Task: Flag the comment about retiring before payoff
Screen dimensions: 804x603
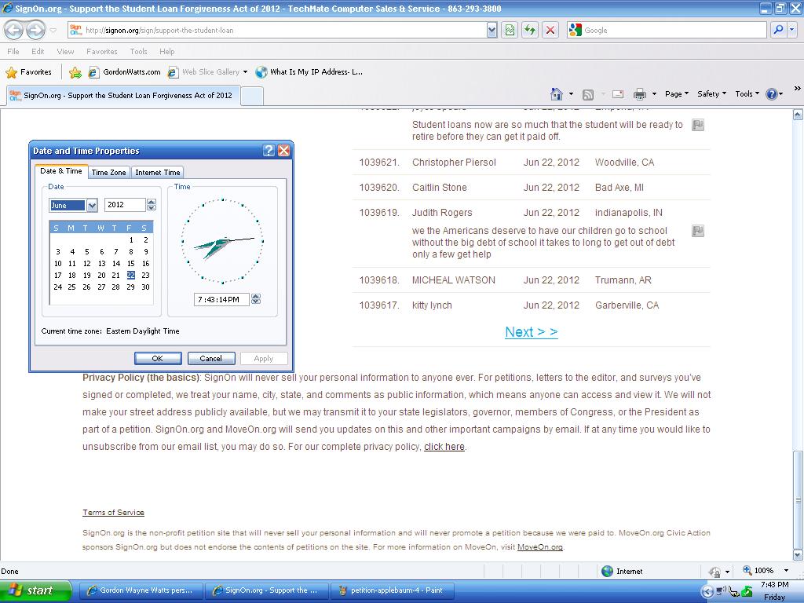Action: pyautogui.click(x=698, y=125)
